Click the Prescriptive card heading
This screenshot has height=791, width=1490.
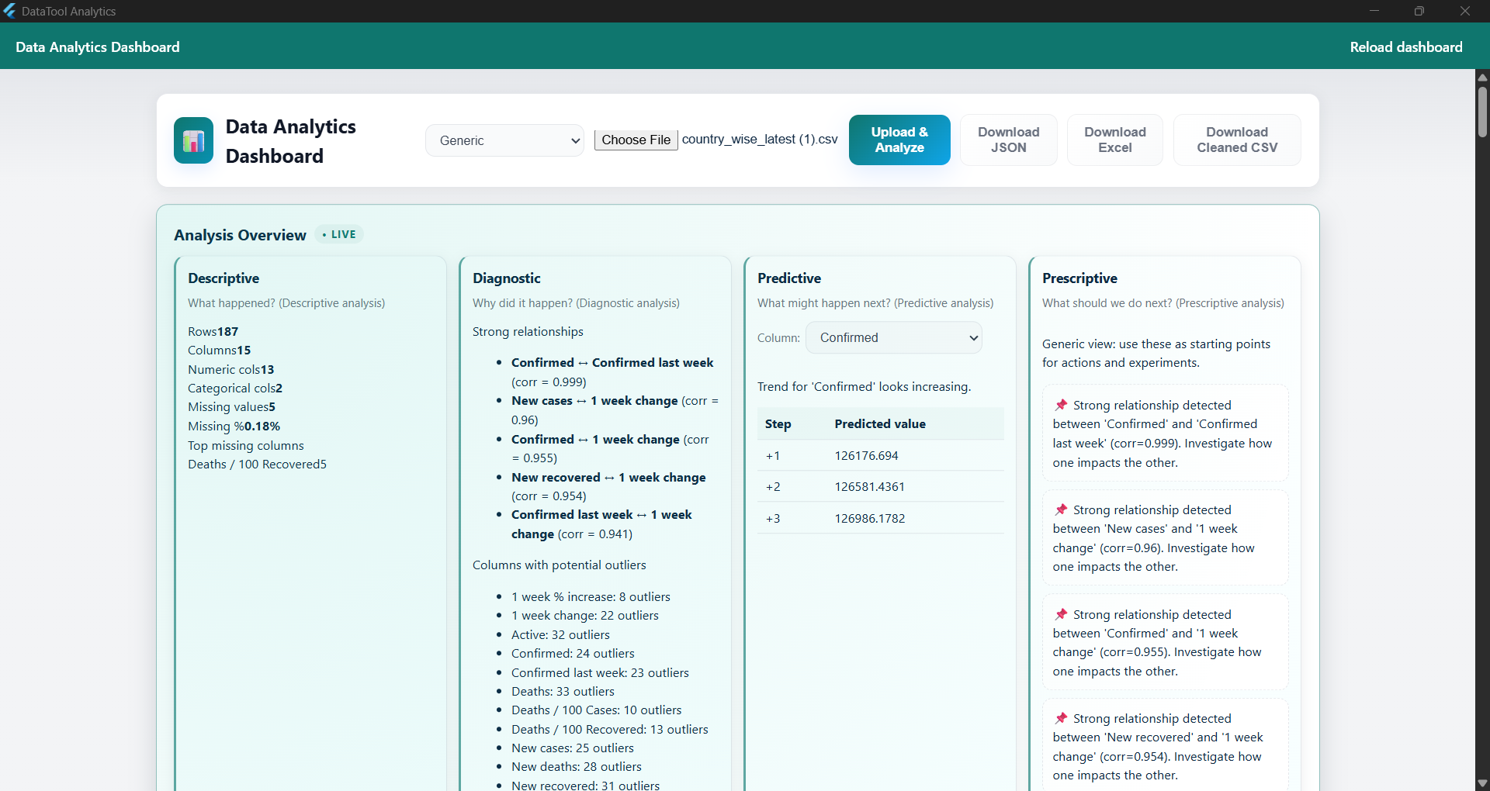(x=1079, y=278)
